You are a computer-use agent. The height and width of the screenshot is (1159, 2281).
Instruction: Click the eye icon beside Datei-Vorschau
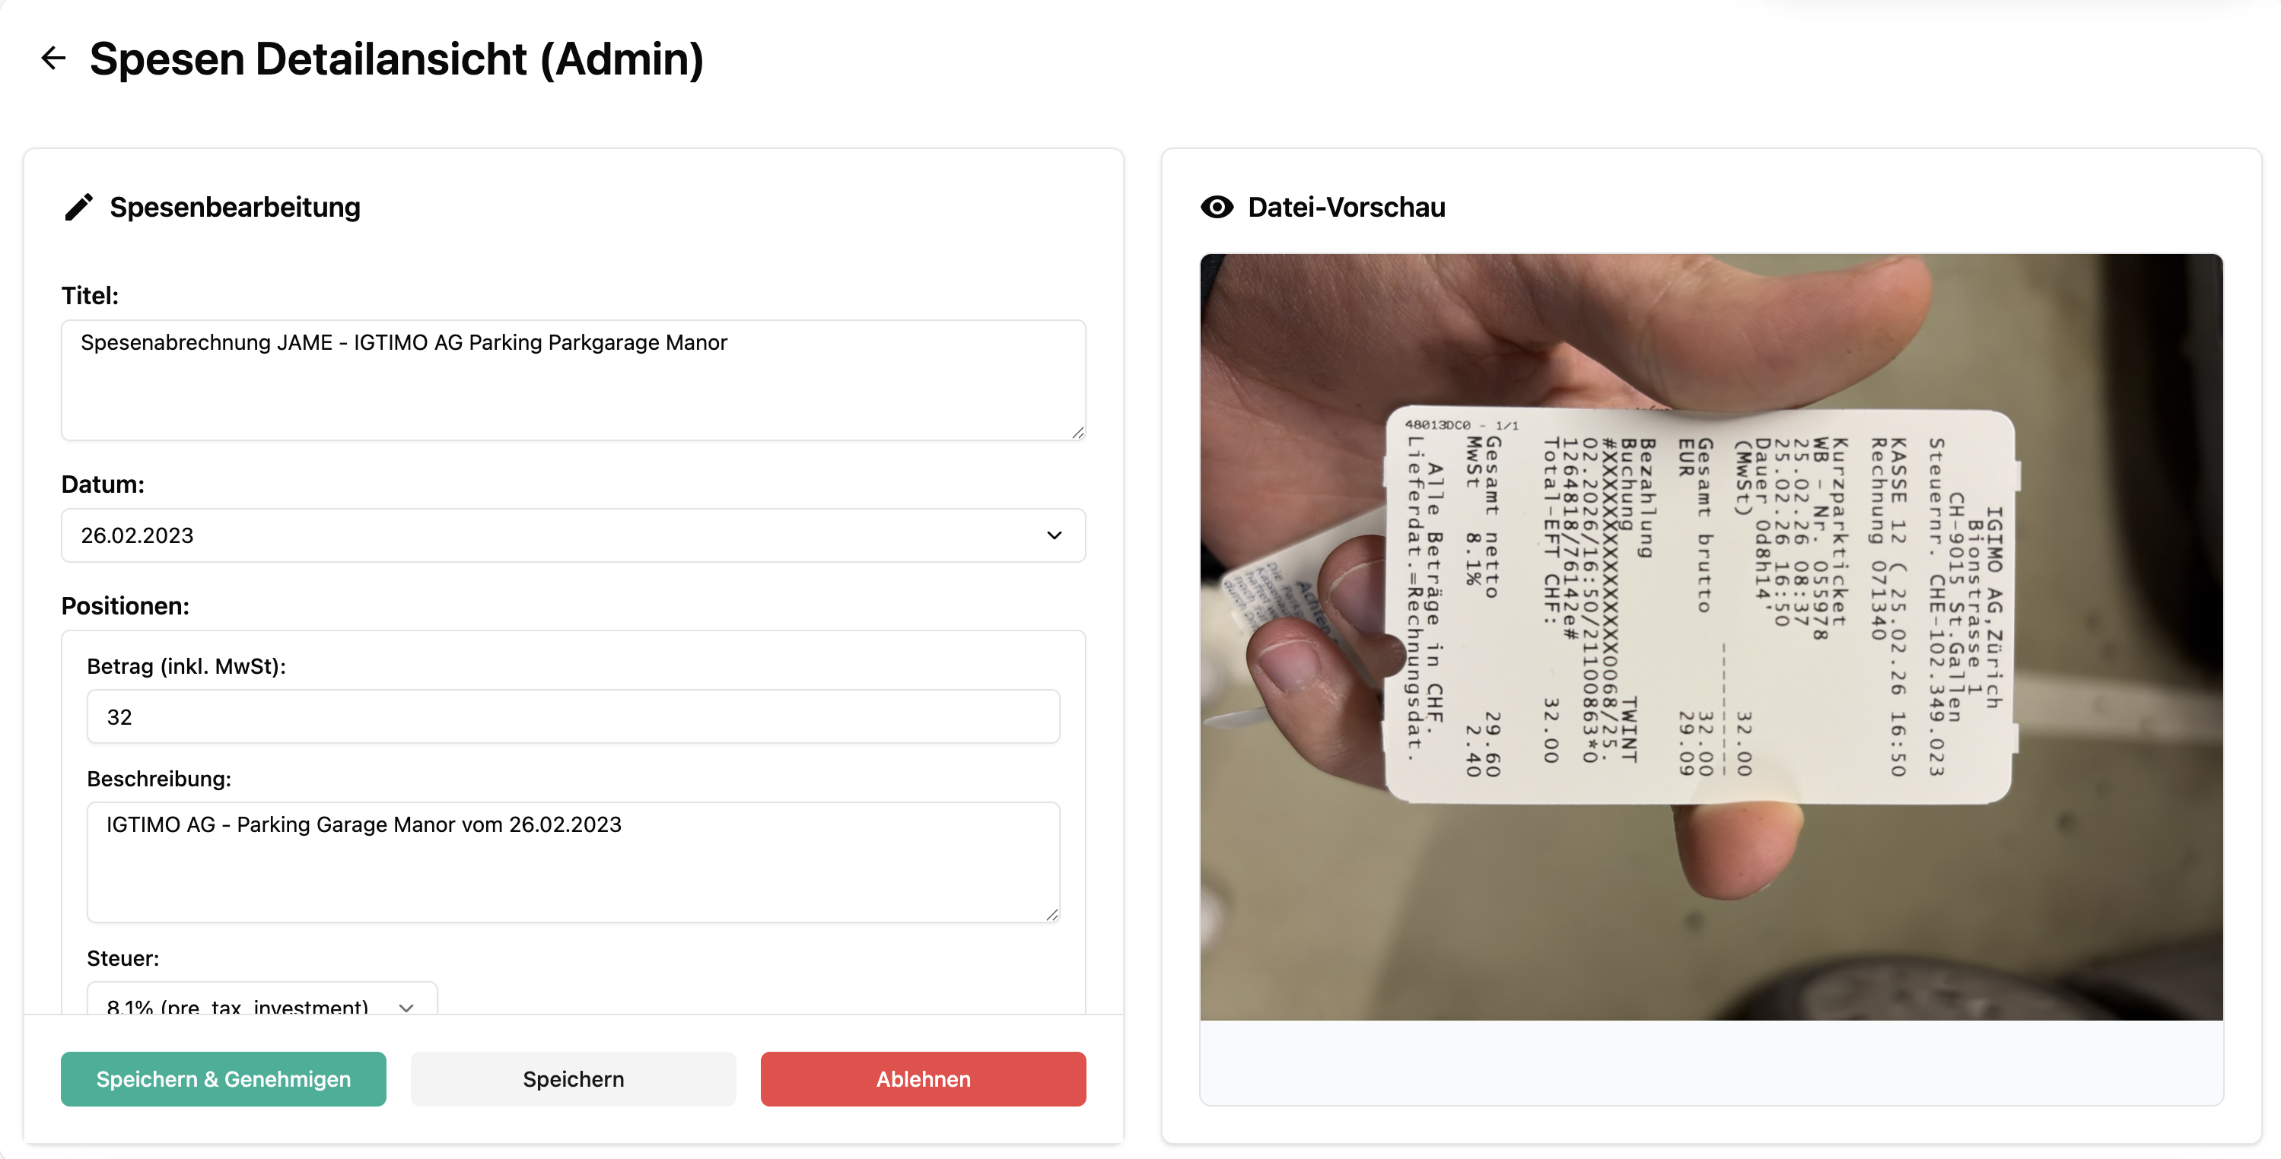click(1217, 207)
